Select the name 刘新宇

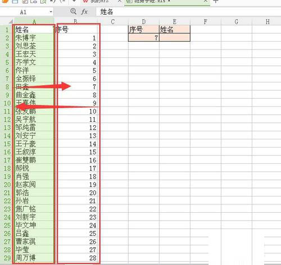coord(25,217)
